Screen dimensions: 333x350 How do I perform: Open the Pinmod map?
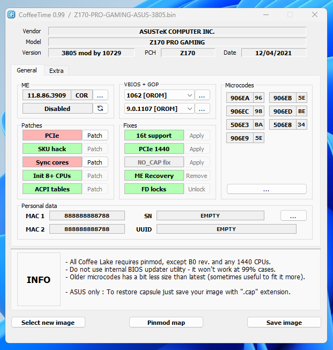coord(166,322)
